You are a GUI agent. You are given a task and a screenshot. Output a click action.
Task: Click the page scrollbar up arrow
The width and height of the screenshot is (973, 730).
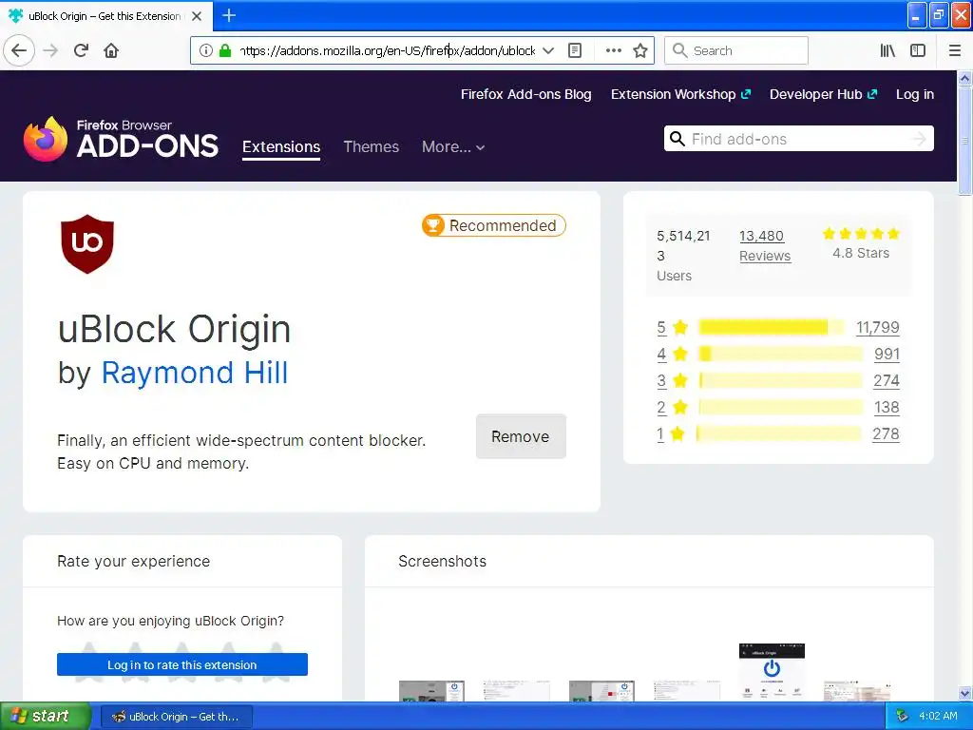[x=964, y=78]
